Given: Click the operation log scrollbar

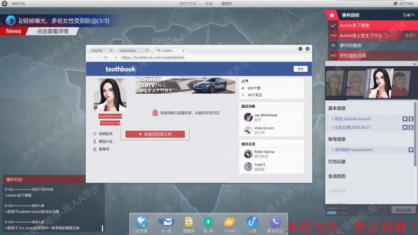Looking at the screenshot, I should click(102, 228).
